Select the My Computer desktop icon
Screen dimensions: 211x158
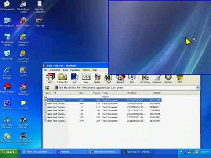pos(7,22)
